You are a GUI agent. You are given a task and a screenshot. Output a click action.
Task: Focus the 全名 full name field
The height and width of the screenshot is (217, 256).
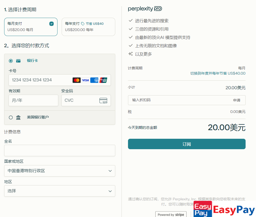pos(60,150)
